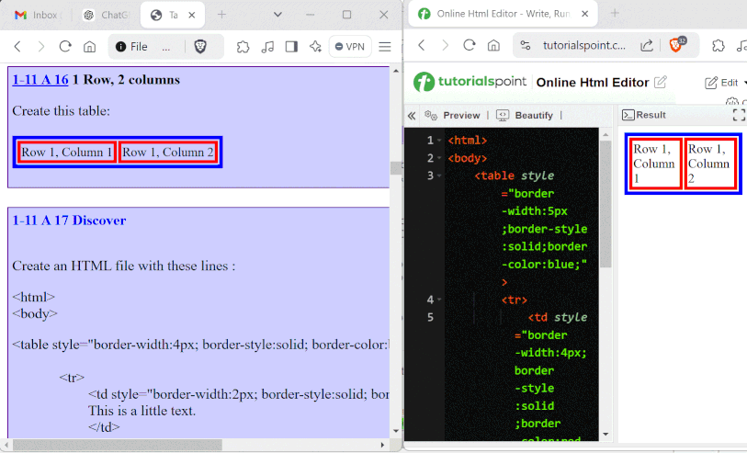The width and height of the screenshot is (747, 453).
Task: Collapse code fold arrow on line 3
Action: point(441,176)
